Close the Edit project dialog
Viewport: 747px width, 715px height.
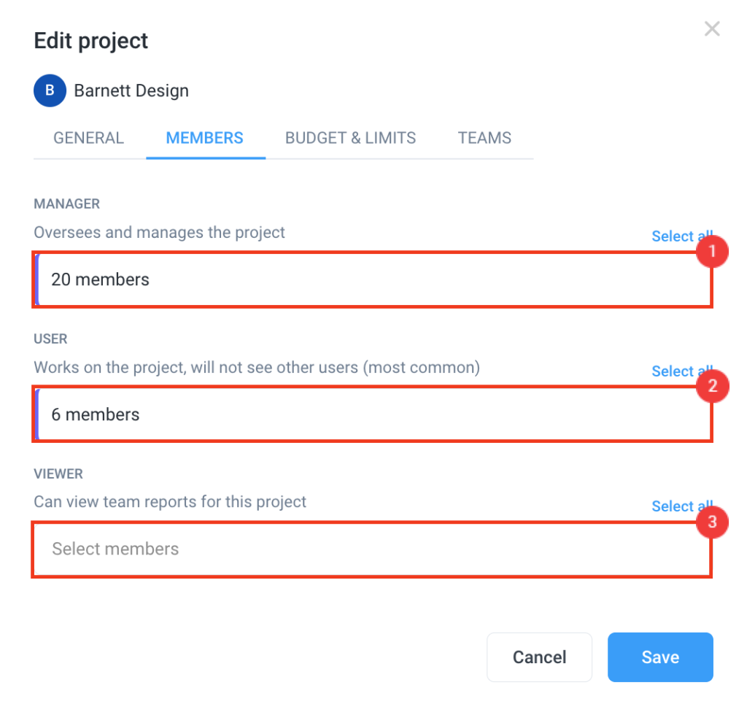[x=712, y=28]
